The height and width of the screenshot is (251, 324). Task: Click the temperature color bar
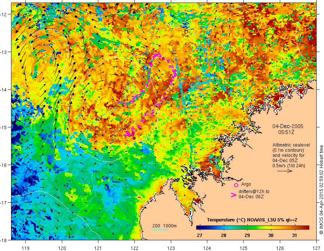253,228
